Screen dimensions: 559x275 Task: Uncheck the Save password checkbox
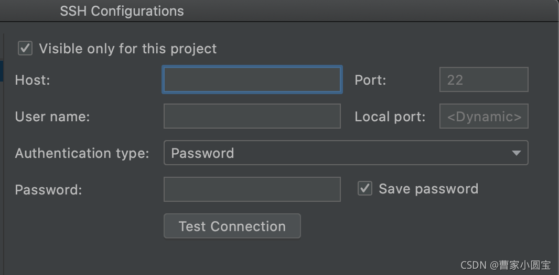pyautogui.click(x=365, y=189)
